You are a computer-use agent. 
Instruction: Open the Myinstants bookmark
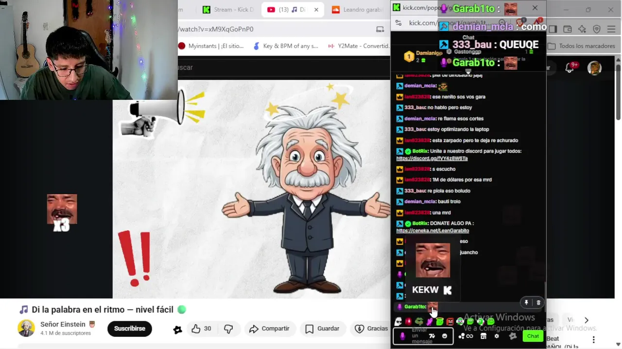point(211,46)
